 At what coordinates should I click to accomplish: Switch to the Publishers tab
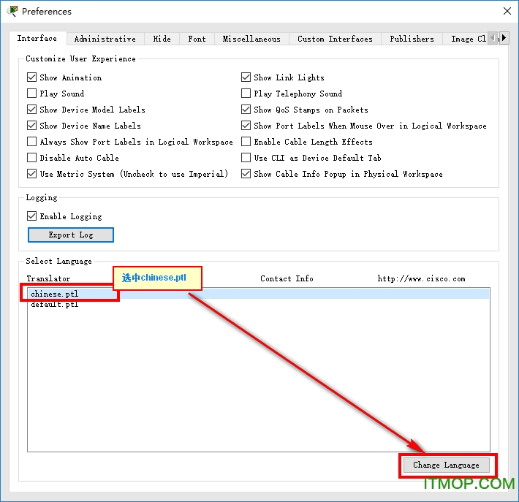[412, 39]
